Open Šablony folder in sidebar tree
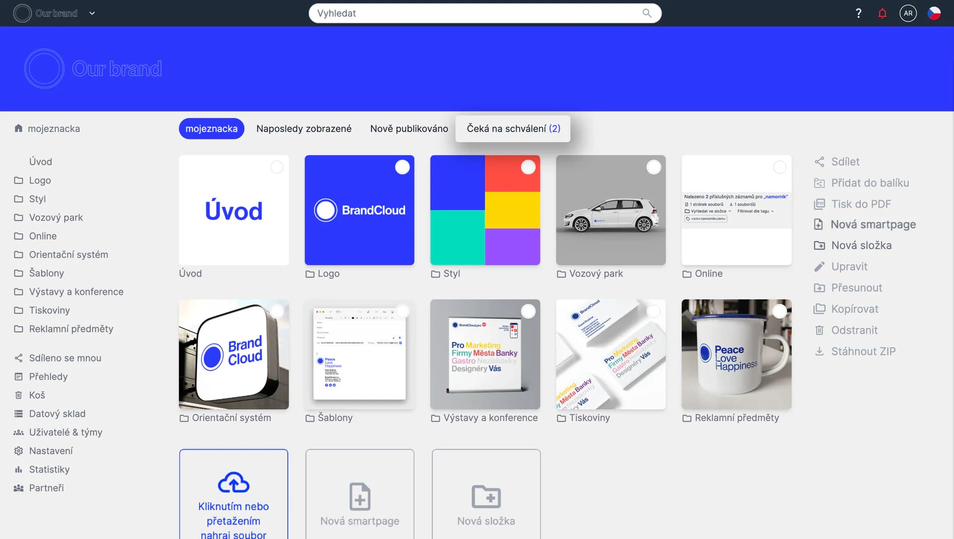The height and width of the screenshot is (539, 954). click(x=46, y=273)
